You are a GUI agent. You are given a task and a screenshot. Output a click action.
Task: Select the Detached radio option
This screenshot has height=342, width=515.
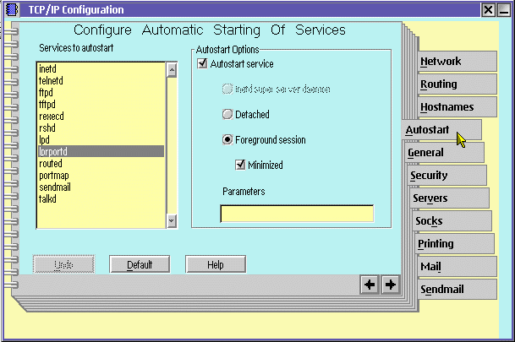pyautogui.click(x=227, y=114)
